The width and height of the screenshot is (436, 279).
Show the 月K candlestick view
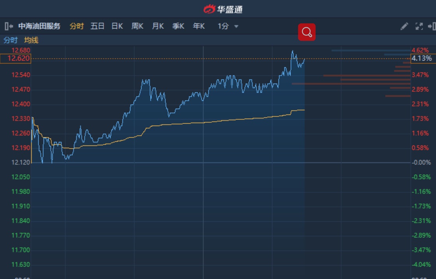point(158,26)
